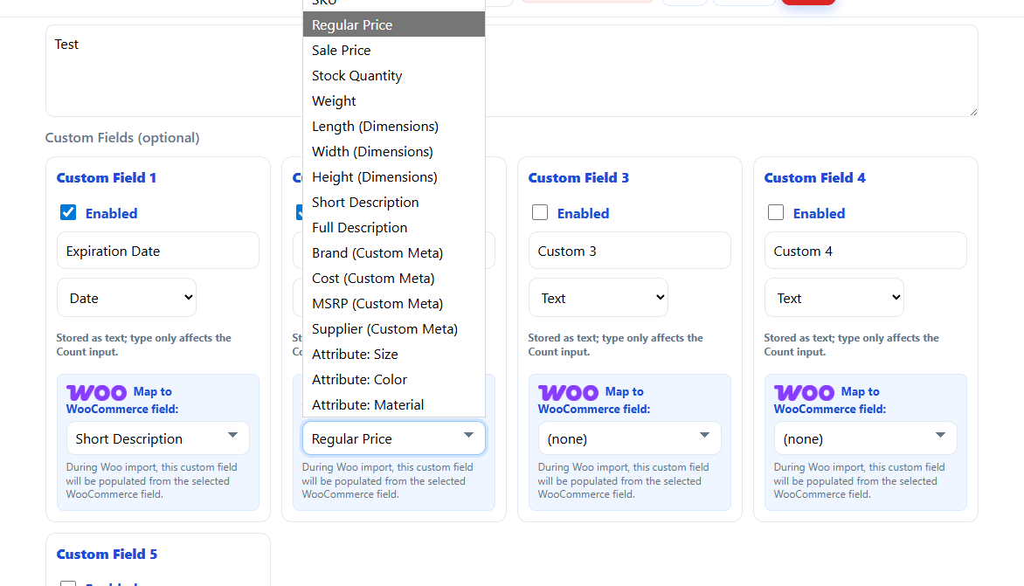
Task: Enable Custom Field 4 checkbox
Action: point(776,212)
